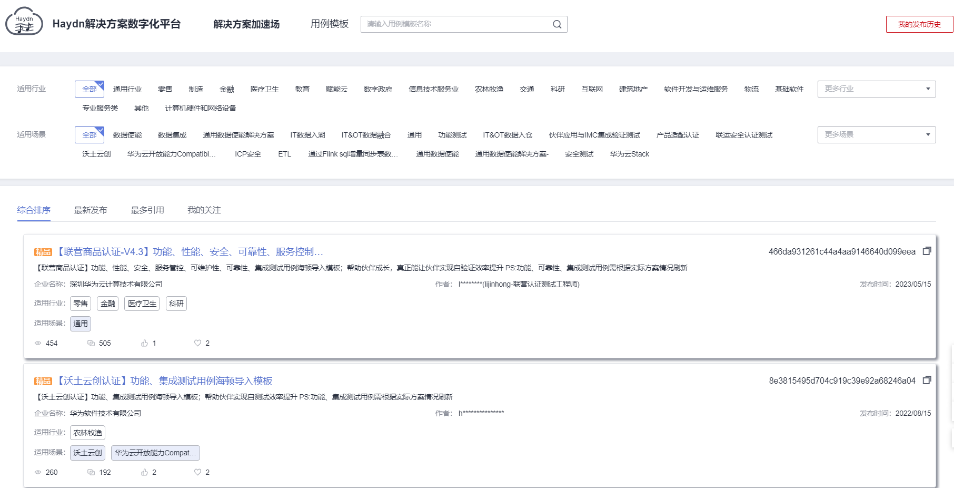
Task: Click the search magnifier icon
Action: coord(557,24)
